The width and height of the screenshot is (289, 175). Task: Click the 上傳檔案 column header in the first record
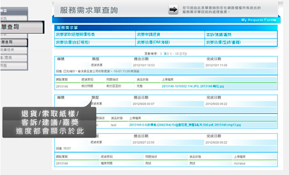168,79
